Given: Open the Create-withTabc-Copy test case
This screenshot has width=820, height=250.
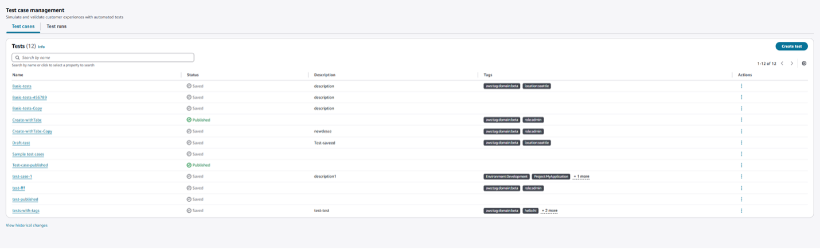Looking at the screenshot, I should click(x=32, y=131).
